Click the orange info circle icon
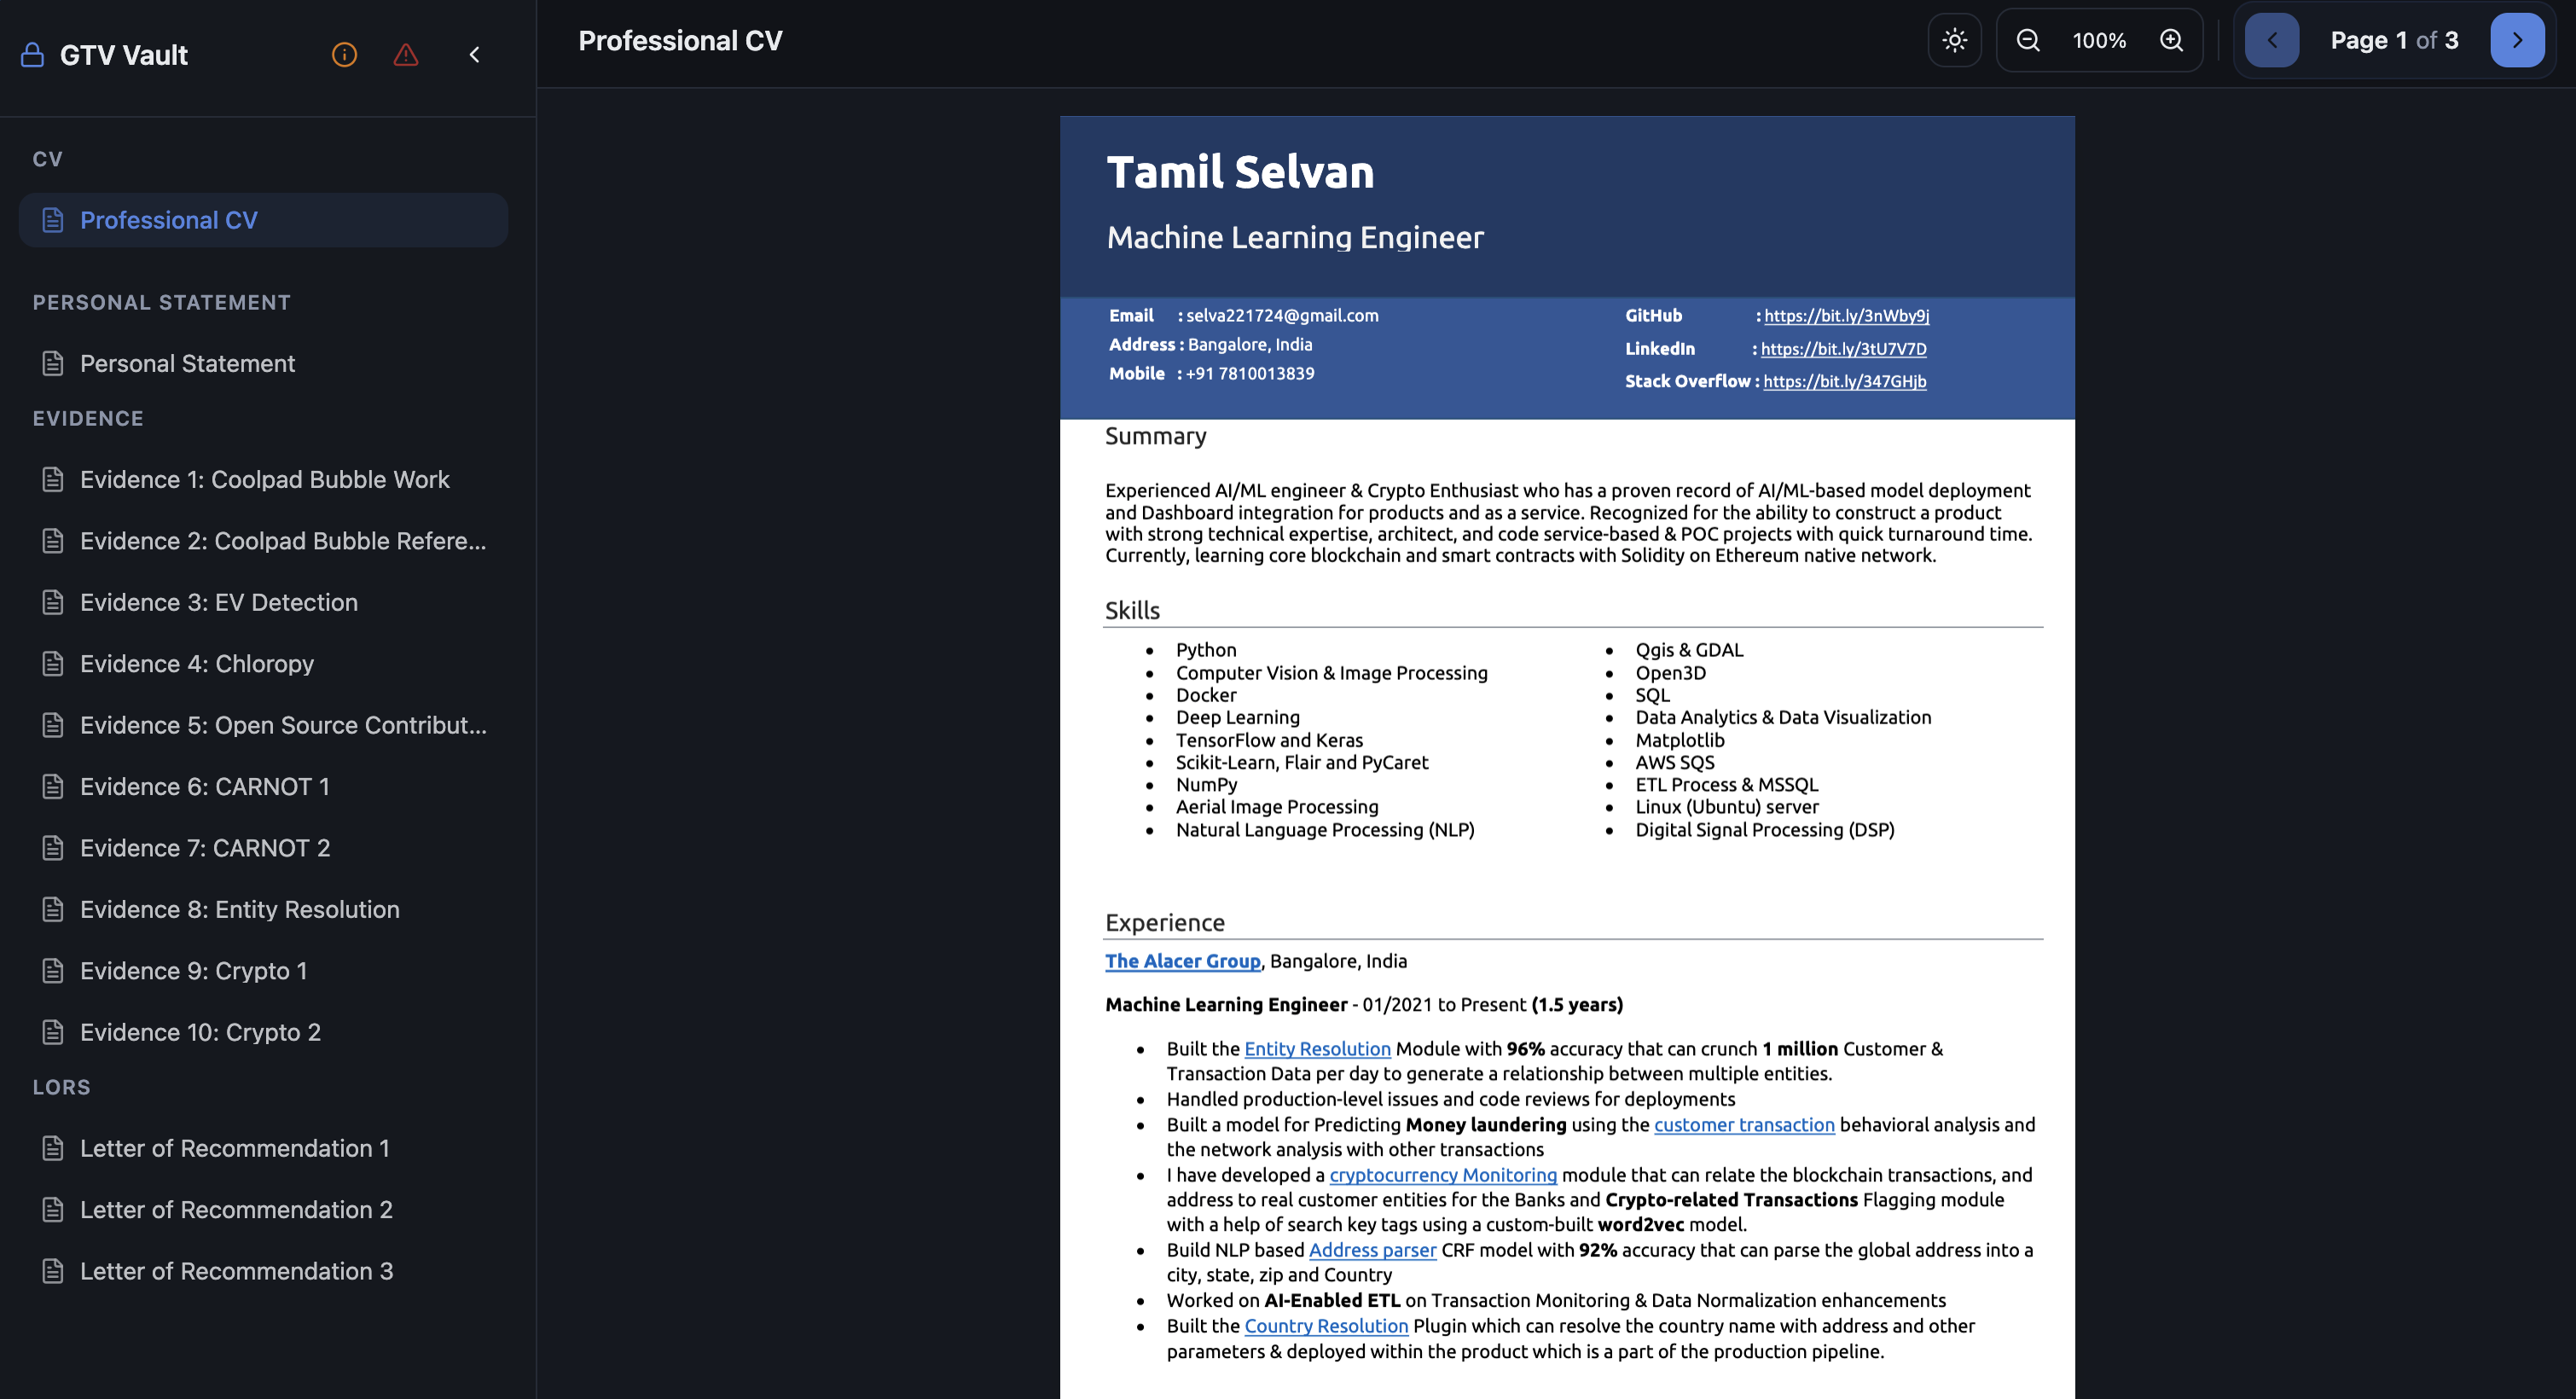2576x1399 pixels. coord(344,55)
